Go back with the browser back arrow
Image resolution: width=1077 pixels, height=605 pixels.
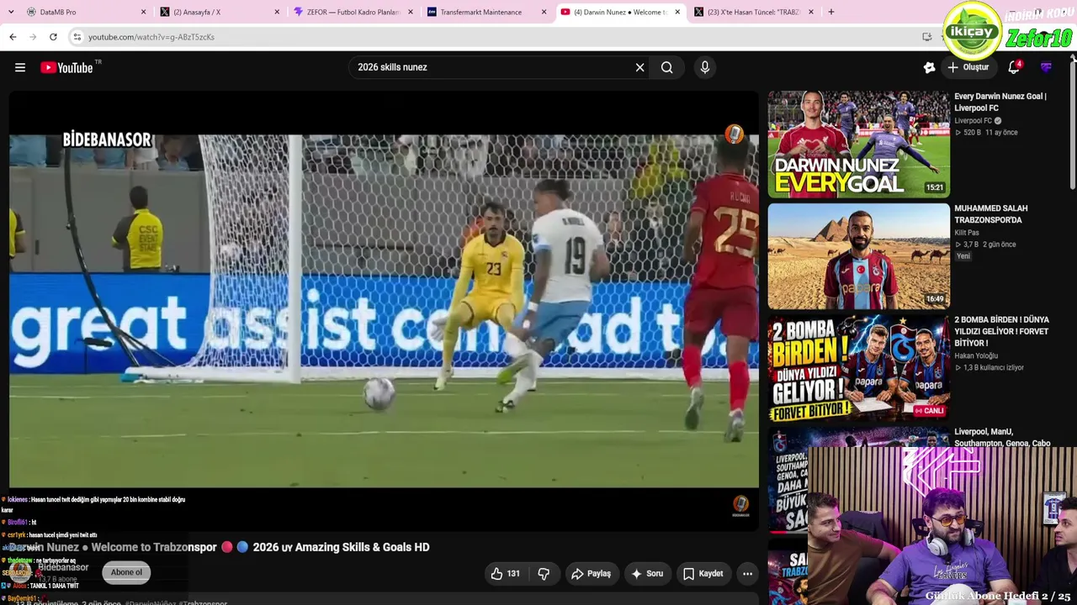[x=13, y=37]
